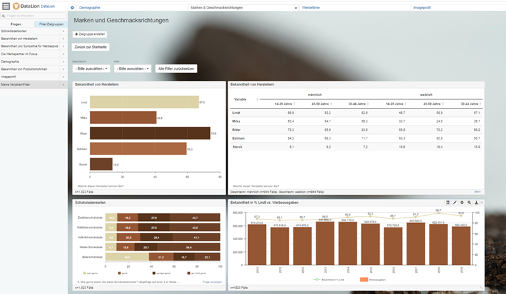
Task: Click the DataLion text link in header
Action: (48, 7)
